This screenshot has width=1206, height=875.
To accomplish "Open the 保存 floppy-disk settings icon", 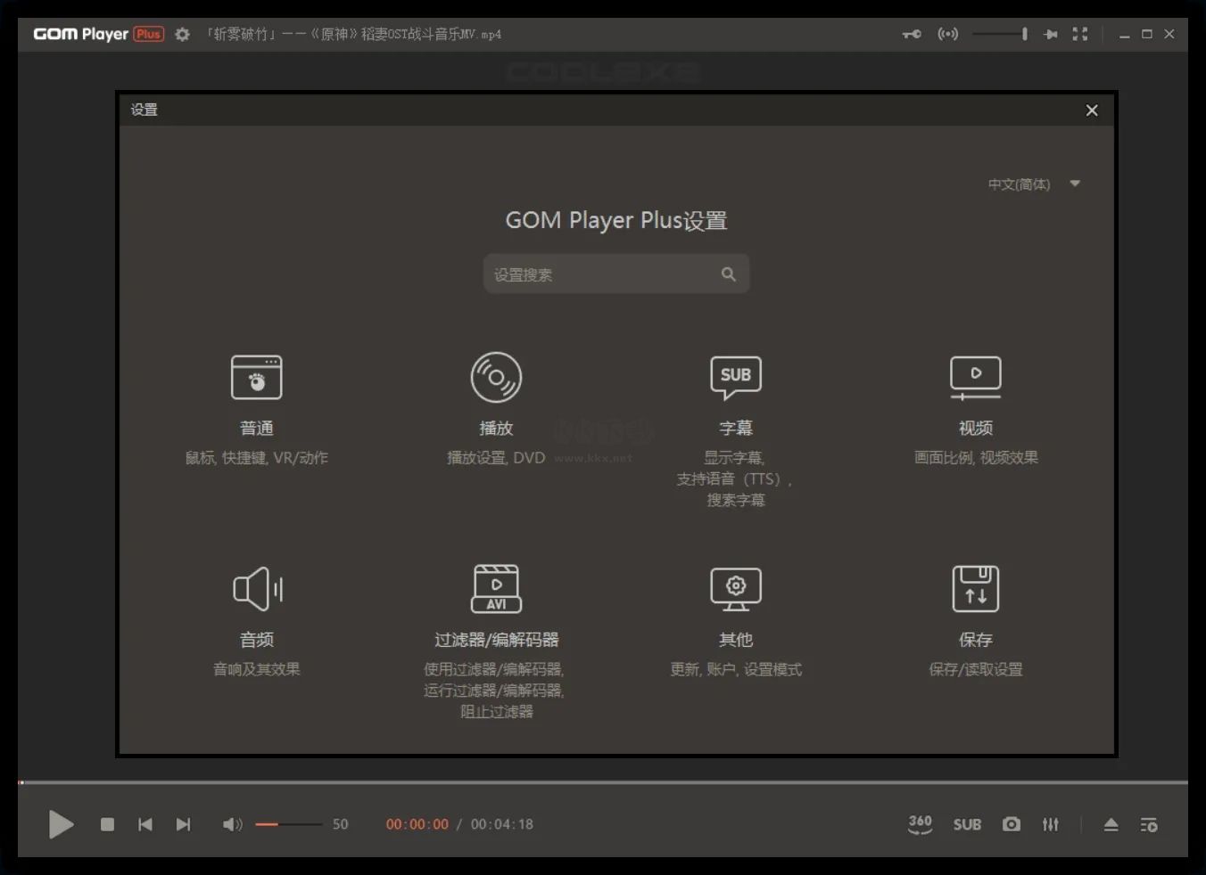I will click(x=976, y=589).
